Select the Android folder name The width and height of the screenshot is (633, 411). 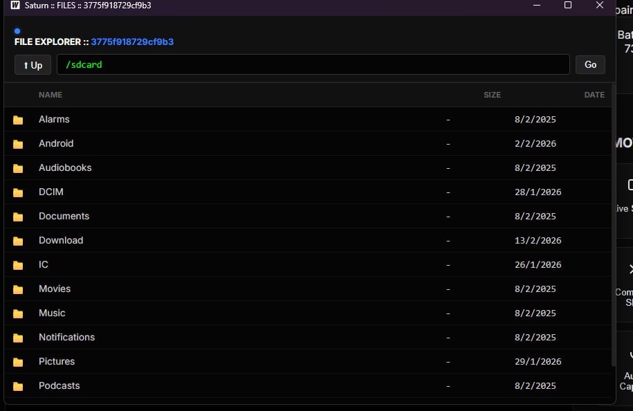coord(56,143)
